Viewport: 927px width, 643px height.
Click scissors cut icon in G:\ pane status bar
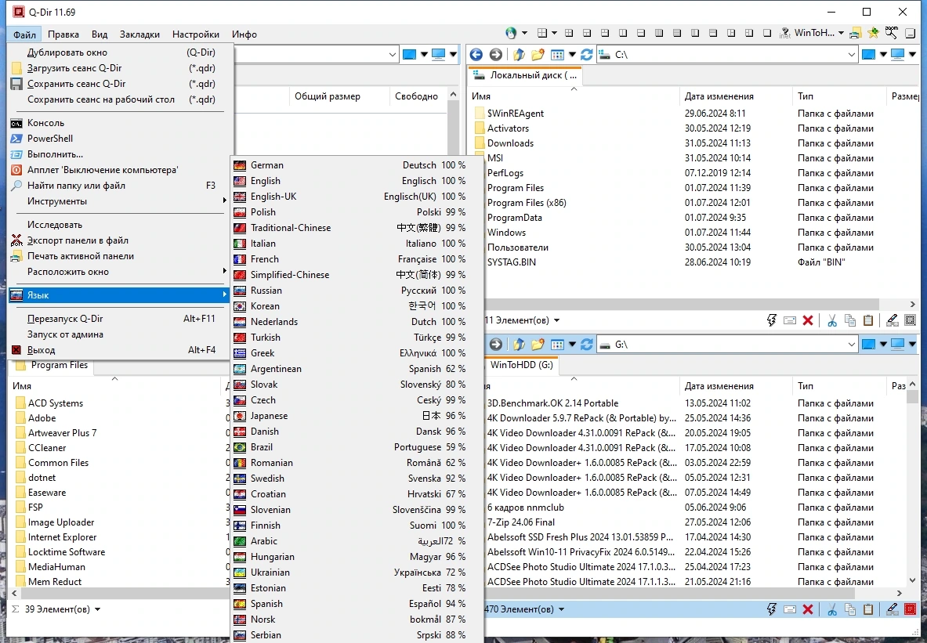click(x=832, y=609)
